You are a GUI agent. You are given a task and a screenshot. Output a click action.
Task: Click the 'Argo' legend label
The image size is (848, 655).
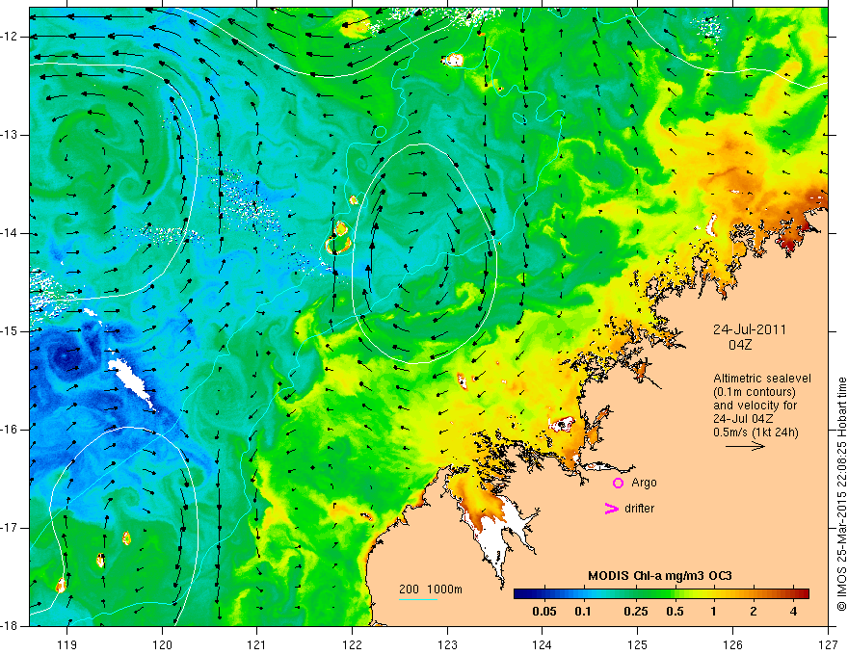(x=644, y=483)
